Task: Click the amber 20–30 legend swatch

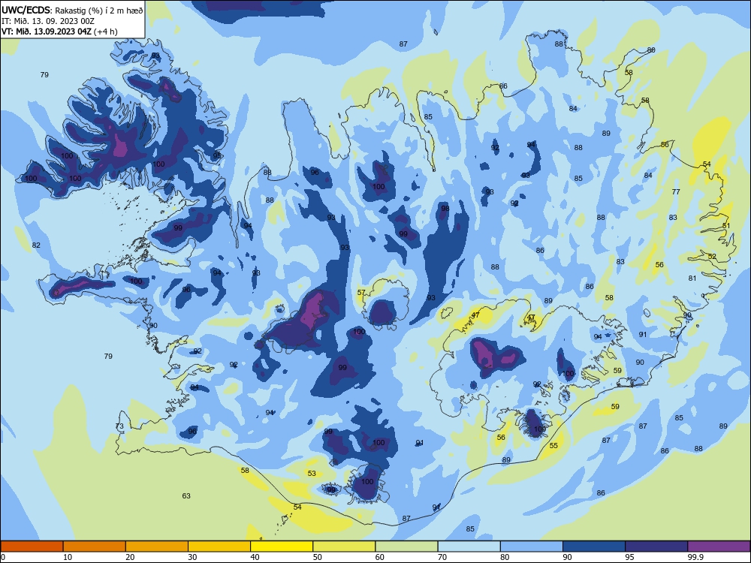Action: 157,546
